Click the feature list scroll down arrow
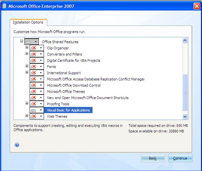 [x=185, y=116]
